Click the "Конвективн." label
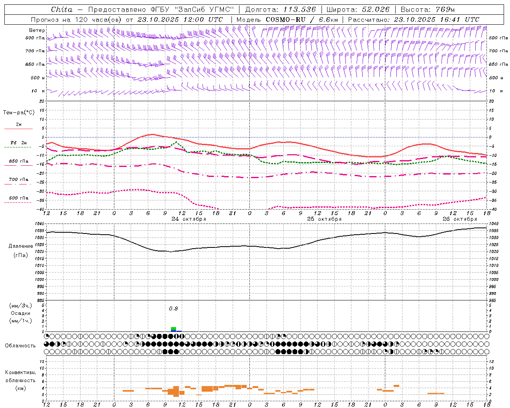Viewport: 510px width, 408px height. 21,373
